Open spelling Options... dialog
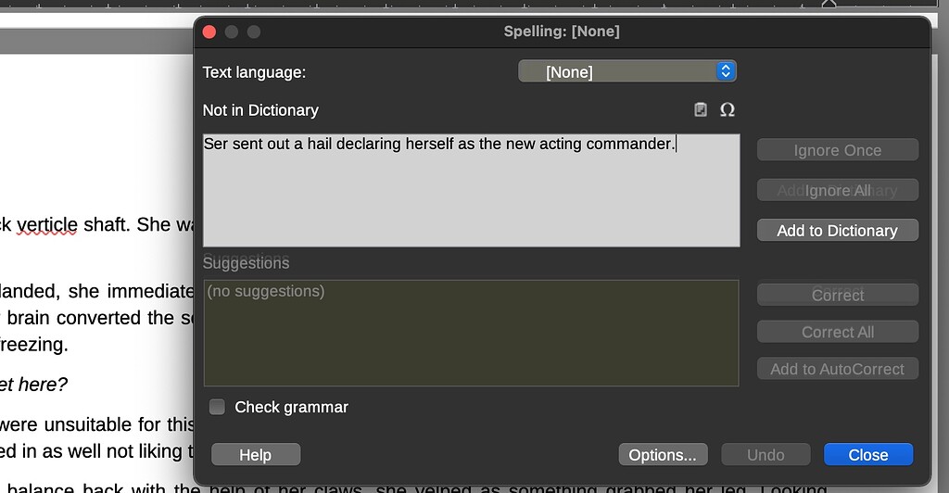Screen dimensions: 949x493 point(663,455)
